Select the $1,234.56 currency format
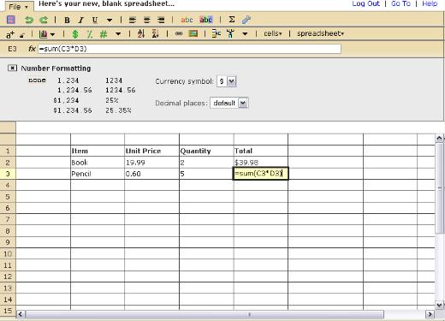Viewport: 445px width, 321px height. [x=73, y=110]
